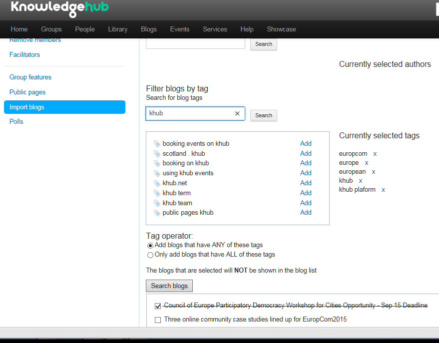This screenshot has height=343, width=439.
Task: Open the Help menu item
Action: click(247, 29)
